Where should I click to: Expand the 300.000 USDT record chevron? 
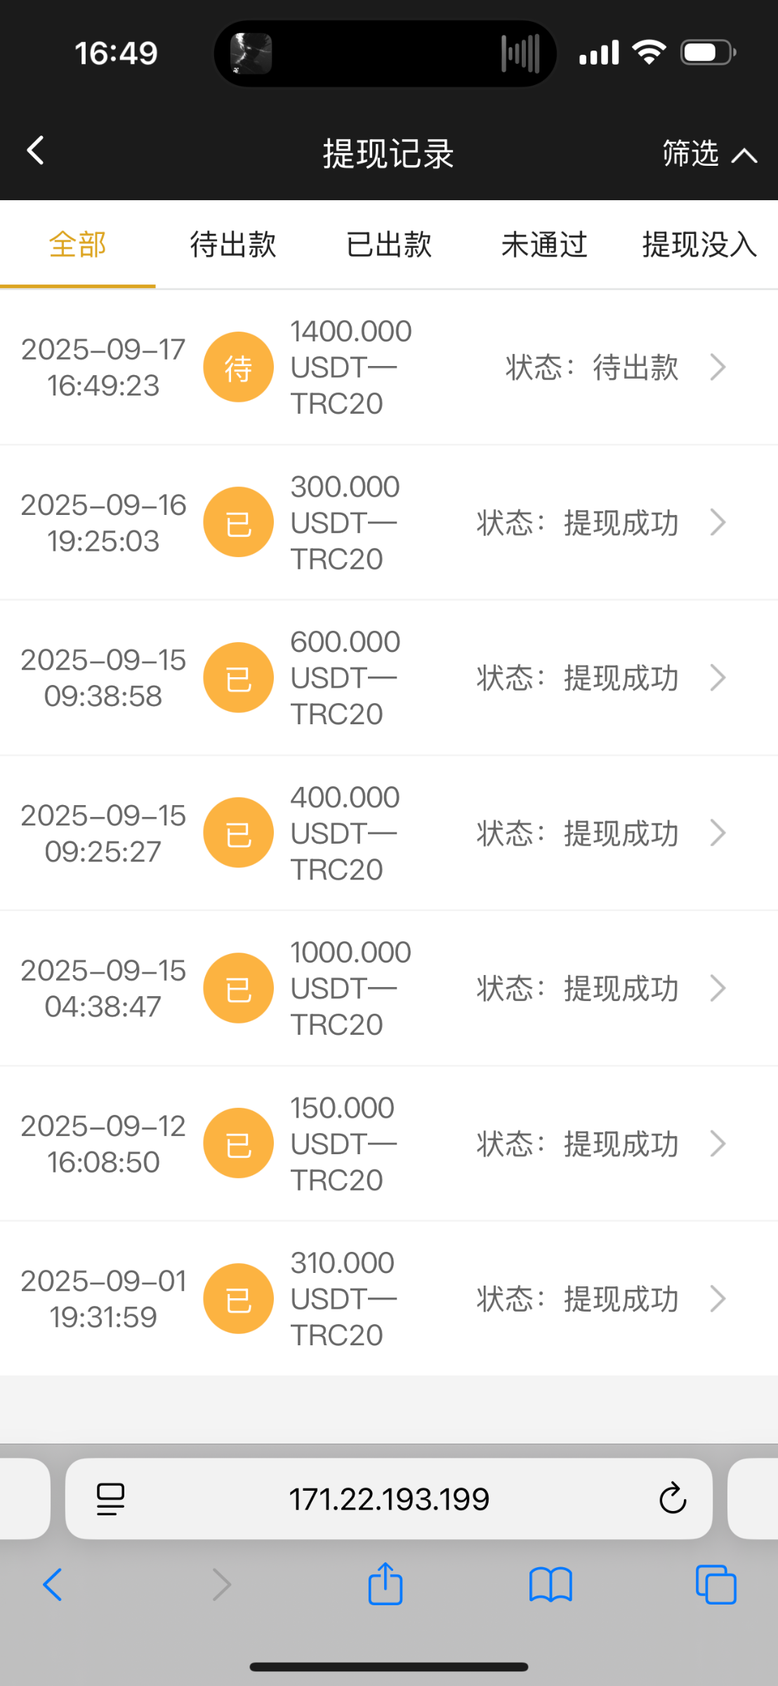coord(717,523)
